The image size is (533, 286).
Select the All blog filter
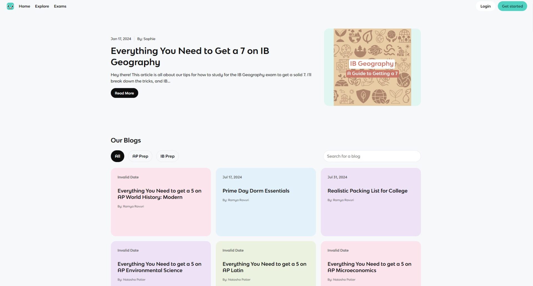click(117, 156)
